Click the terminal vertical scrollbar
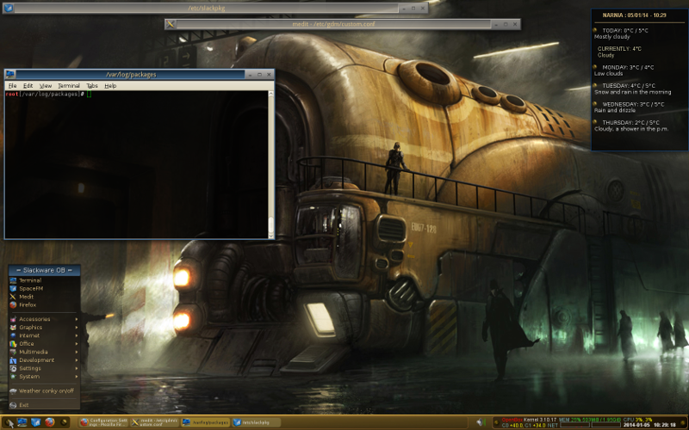 271,165
